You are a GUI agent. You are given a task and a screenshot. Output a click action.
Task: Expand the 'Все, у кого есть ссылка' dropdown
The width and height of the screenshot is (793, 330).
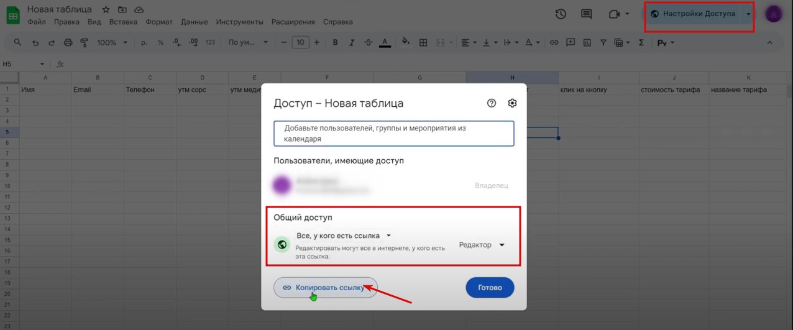[x=344, y=236]
